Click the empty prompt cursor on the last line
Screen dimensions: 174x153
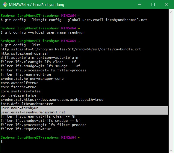coord(5,142)
